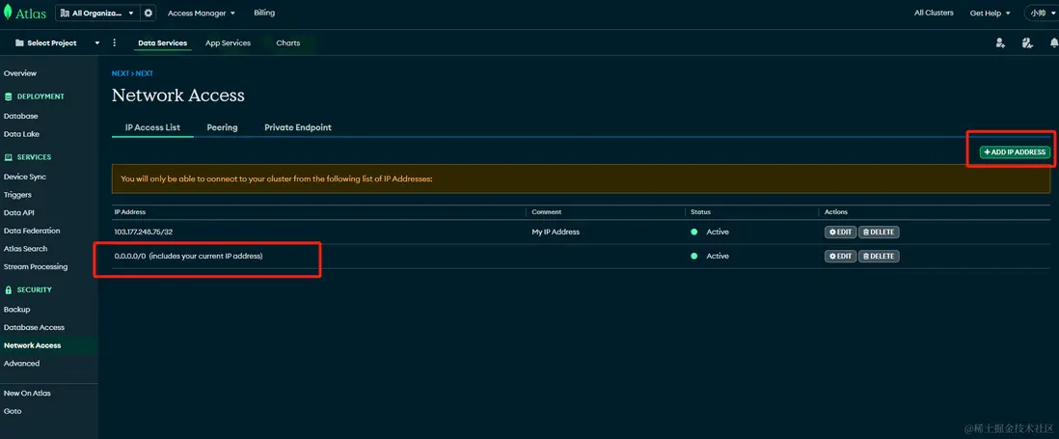The image size is (1059, 439).
Task: Open Backup in the sidebar
Action: [x=17, y=310]
